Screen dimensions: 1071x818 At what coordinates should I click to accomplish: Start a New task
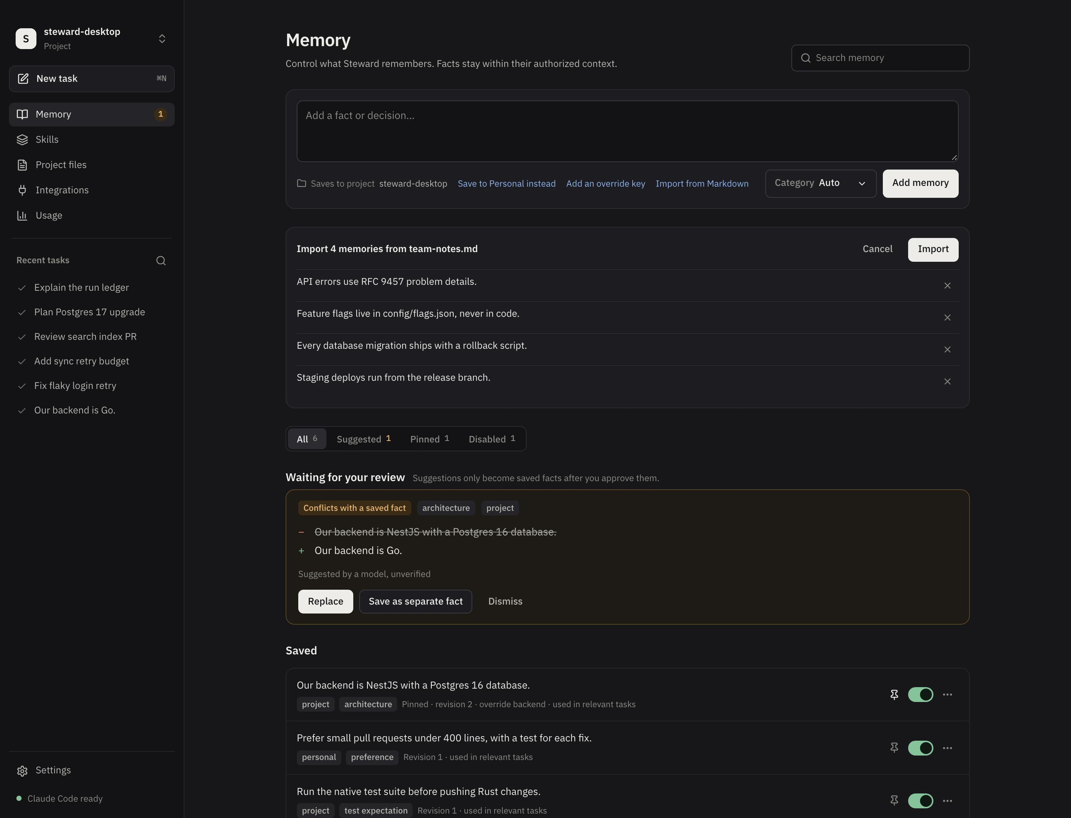click(91, 79)
